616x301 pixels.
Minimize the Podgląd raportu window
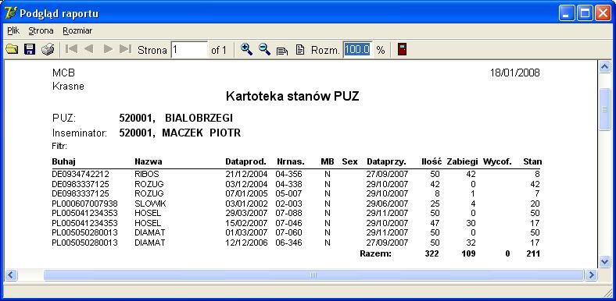[567, 13]
